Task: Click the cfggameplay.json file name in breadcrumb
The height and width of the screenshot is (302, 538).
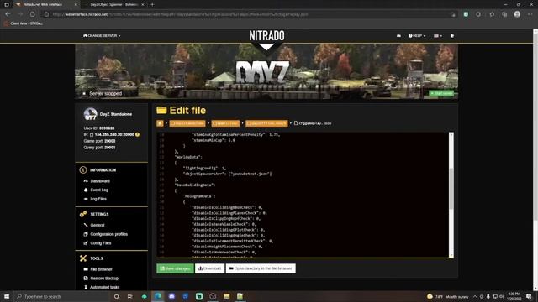Action: coord(315,123)
